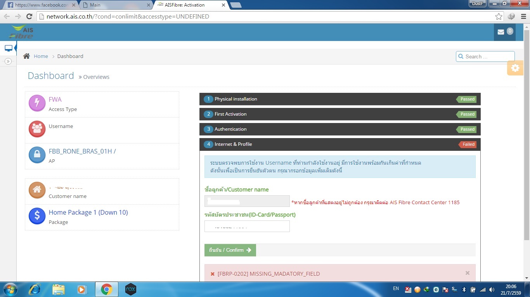Open the FWA access type link
530x297 pixels.
point(55,99)
